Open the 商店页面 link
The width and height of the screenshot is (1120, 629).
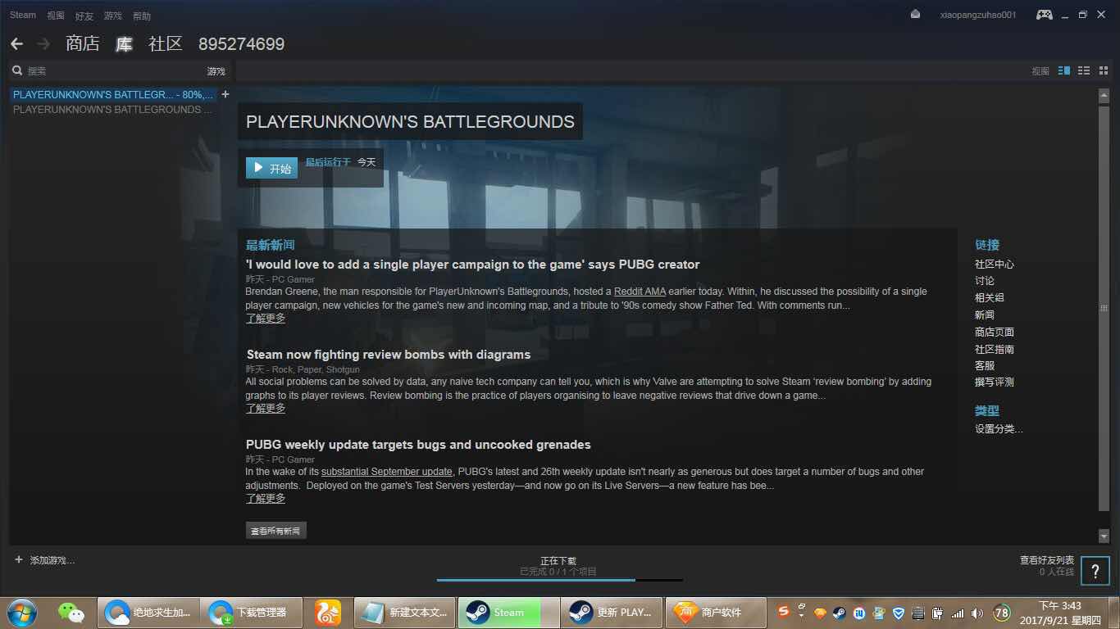(995, 333)
